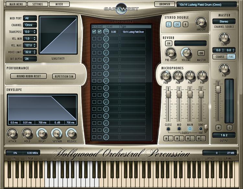Enable the Close microphone indicator light

(168, 129)
